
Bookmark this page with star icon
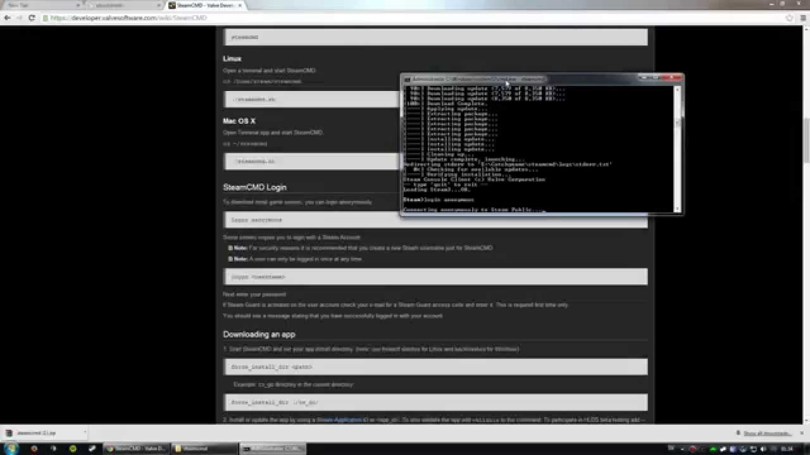789,18
